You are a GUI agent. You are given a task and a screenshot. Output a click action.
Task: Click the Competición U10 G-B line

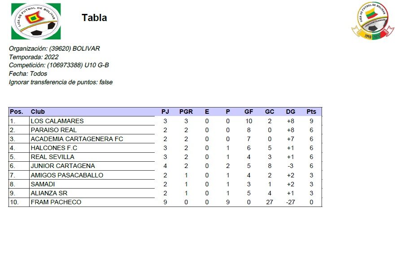(59, 65)
